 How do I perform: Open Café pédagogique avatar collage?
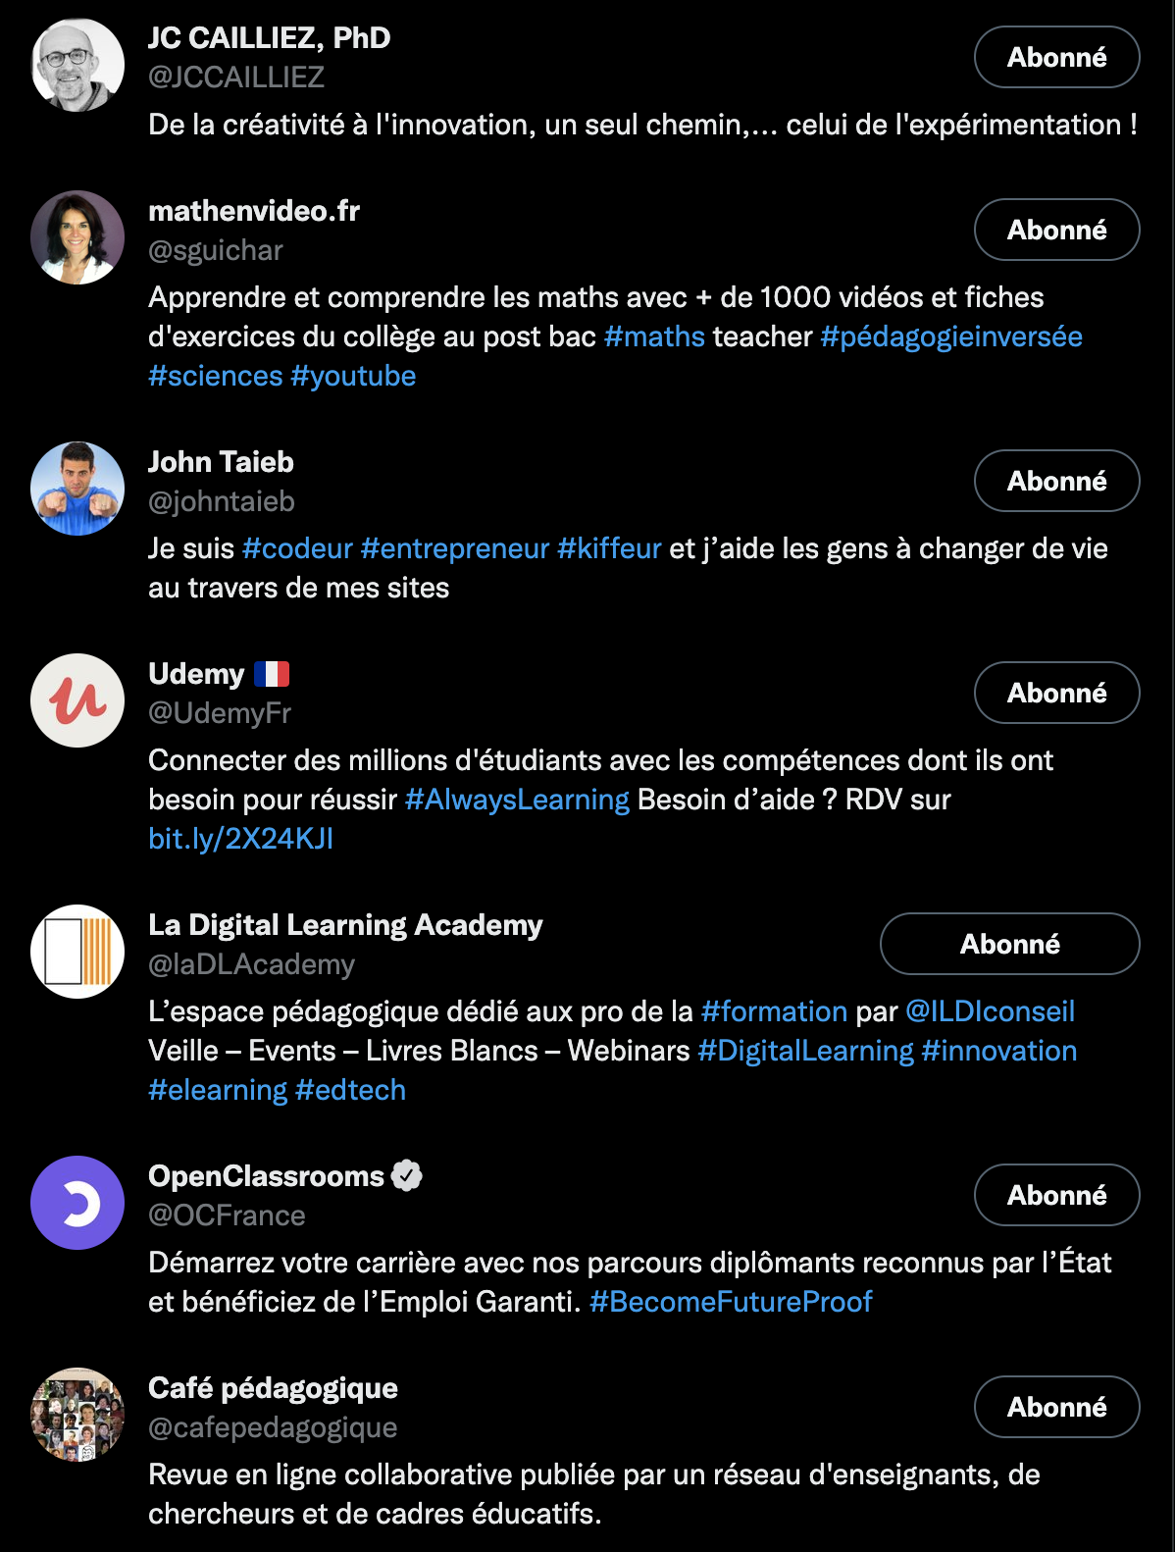coord(77,1415)
